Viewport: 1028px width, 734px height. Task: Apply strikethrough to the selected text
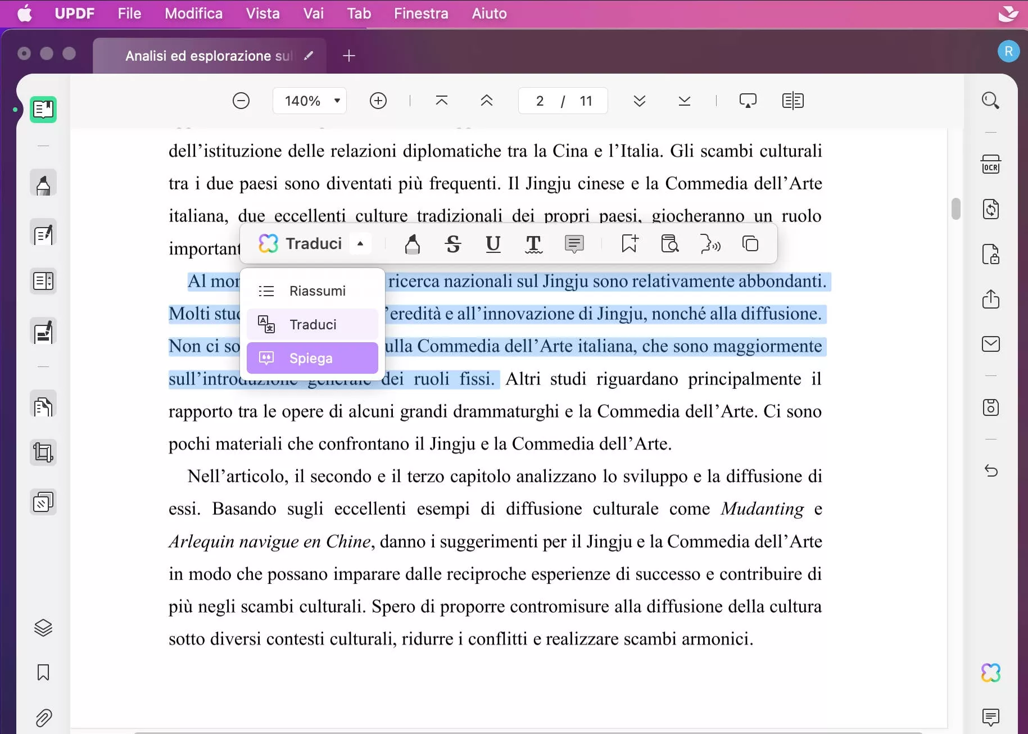453,244
